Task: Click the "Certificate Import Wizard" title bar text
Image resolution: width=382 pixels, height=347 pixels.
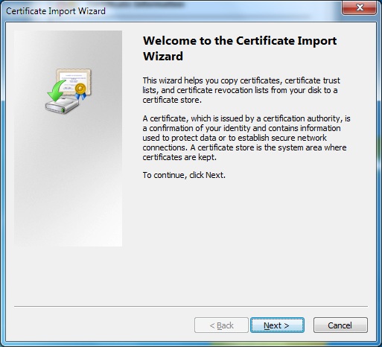Action: point(56,11)
